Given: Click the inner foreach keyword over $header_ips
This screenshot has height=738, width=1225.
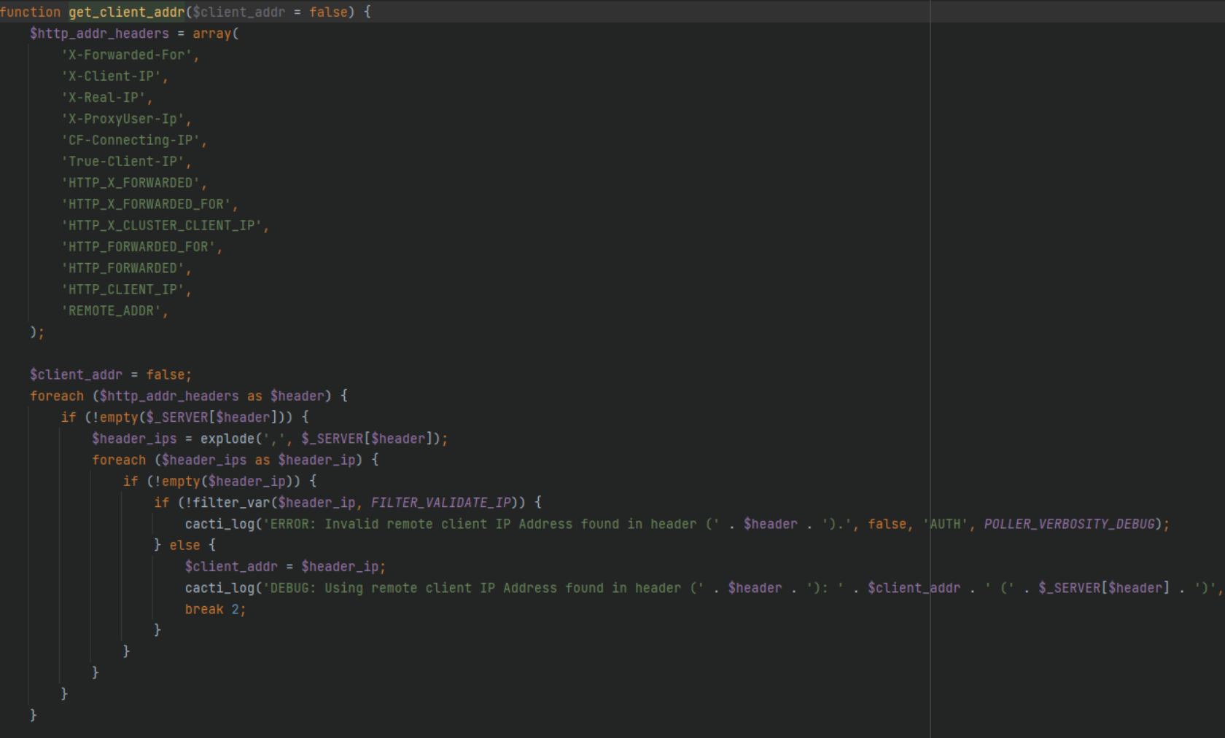Looking at the screenshot, I should click(x=119, y=460).
